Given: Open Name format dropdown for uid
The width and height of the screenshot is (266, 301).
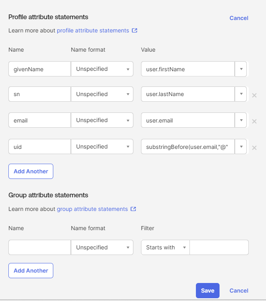Looking at the screenshot, I should click(x=102, y=146).
